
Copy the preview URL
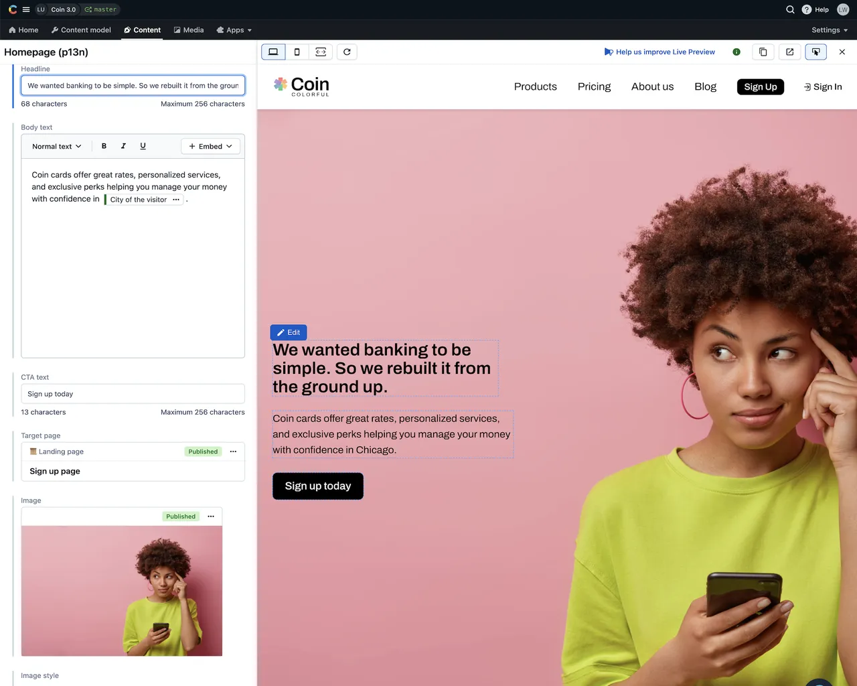tap(763, 52)
